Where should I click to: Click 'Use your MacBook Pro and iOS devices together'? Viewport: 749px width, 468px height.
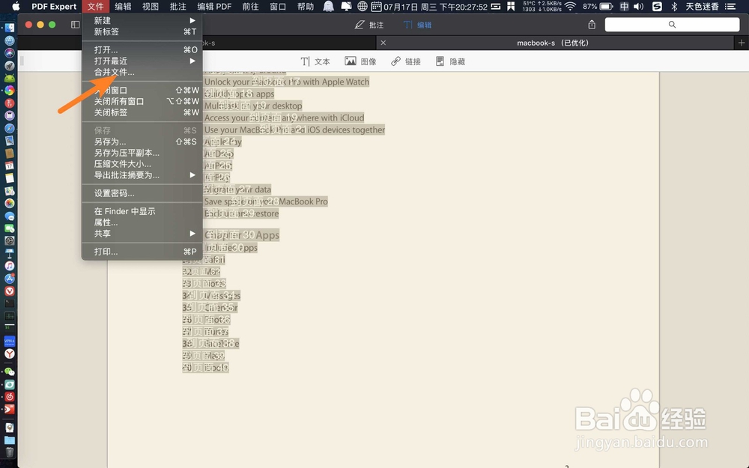pyautogui.click(x=294, y=130)
